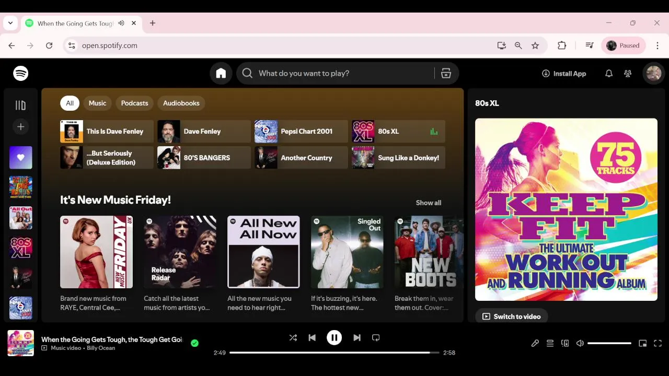Open the Friend Activity icon

pos(628,74)
